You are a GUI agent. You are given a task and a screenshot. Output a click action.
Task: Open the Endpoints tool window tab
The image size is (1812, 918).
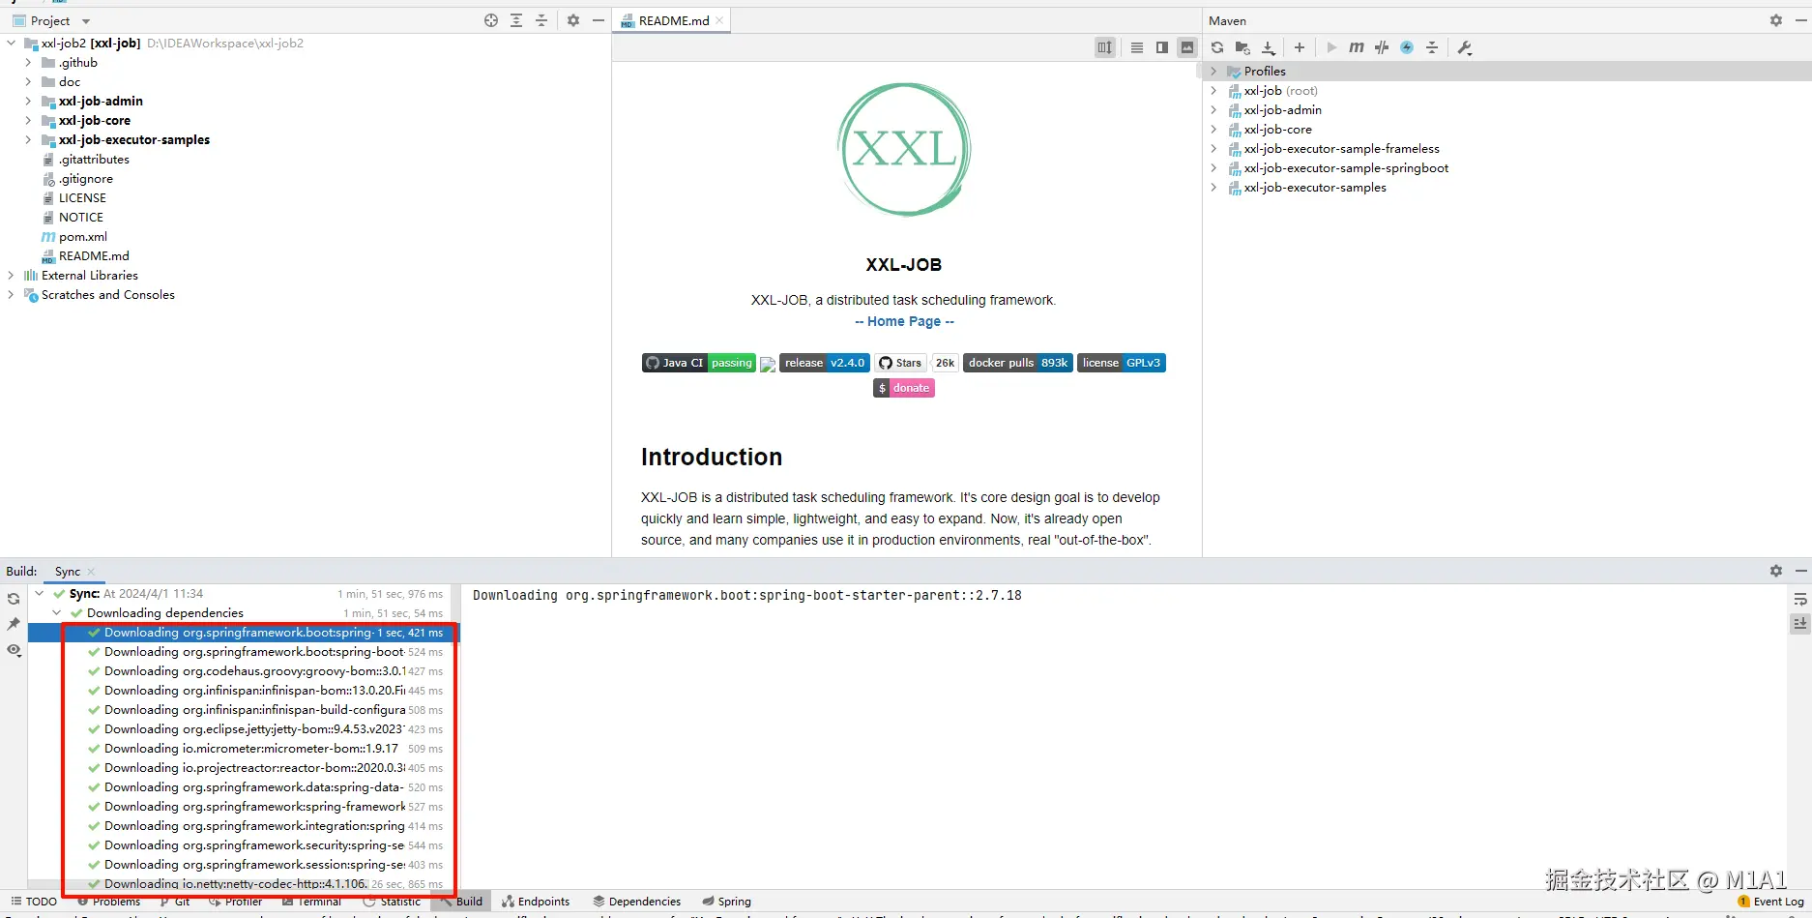[x=536, y=902]
